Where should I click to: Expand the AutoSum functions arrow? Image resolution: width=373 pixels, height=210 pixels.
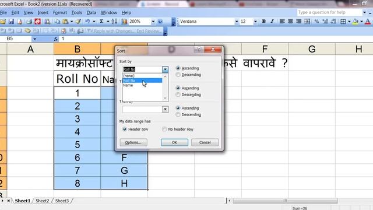click(108, 22)
